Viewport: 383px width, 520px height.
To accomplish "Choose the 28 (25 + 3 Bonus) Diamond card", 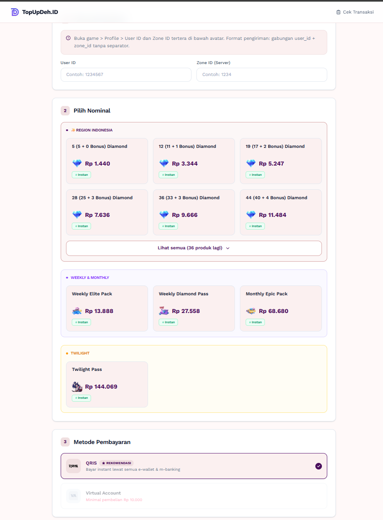I will coord(107,212).
